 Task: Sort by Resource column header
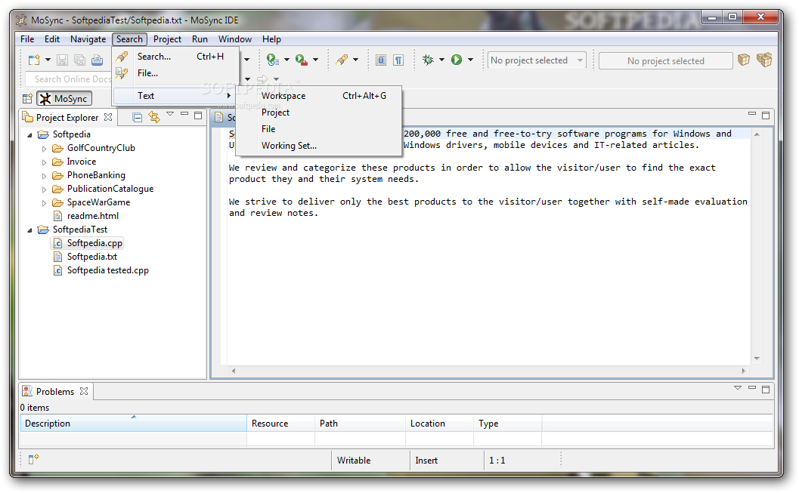point(280,424)
